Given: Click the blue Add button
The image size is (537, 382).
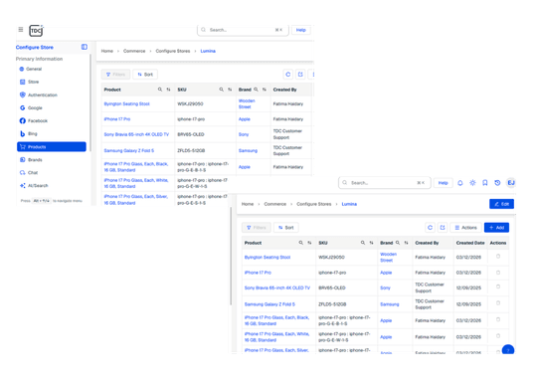Looking at the screenshot, I should tap(496, 228).
